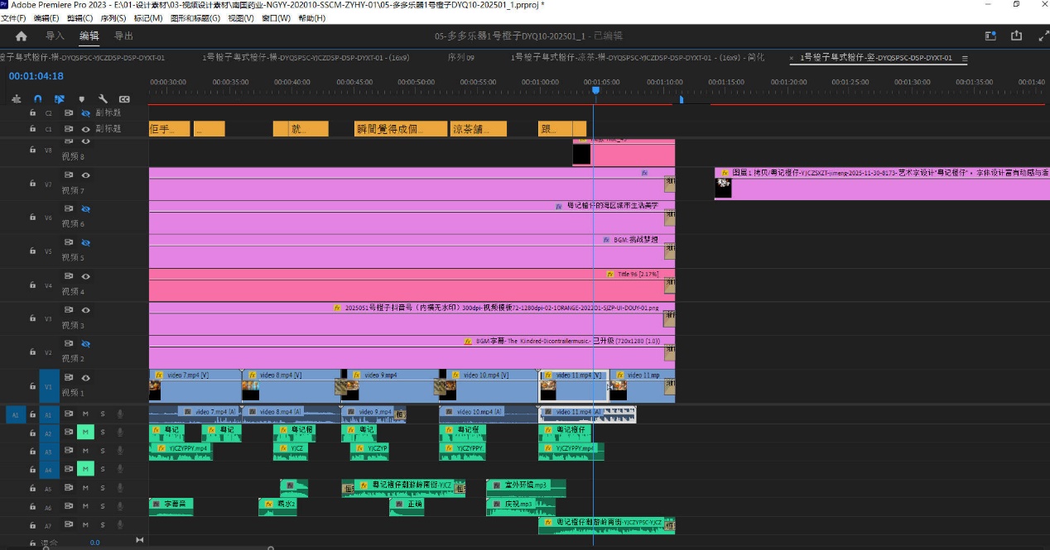The width and height of the screenshot is (1050, 550).
Task: Maximize the frame with fullscreen arrows icon
Action: 1043,36
